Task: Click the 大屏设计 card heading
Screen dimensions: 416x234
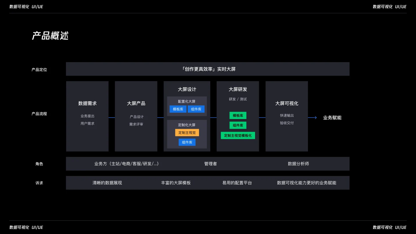Action: (187, 90)
